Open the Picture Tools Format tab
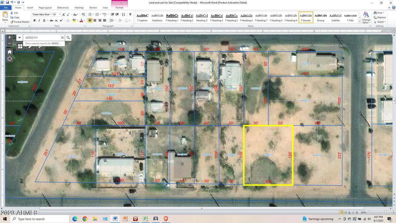Viewport: 396px width, 223px height. pos(119,7)
